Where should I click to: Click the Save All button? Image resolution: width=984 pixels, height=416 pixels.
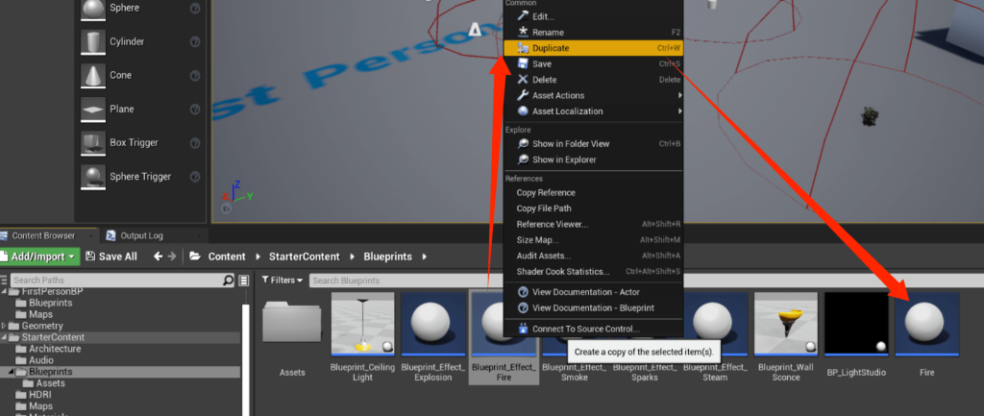(111, 257)
